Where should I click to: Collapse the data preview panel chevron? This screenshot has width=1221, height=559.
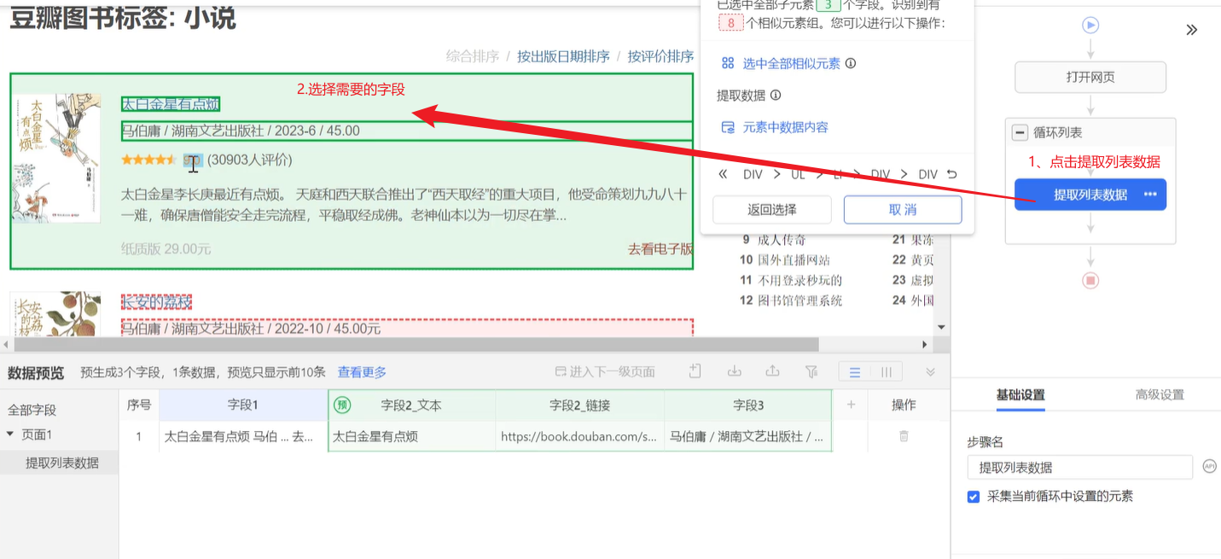point(931,372)
